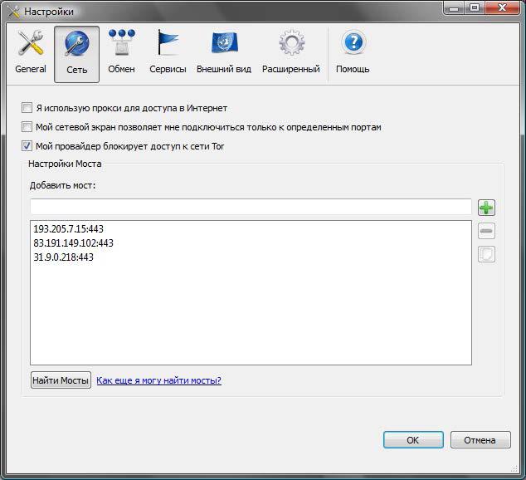526x480 pixels.
Task: Open the 'Как еще я могу найти мосты?' link
Action: (158, 380)
